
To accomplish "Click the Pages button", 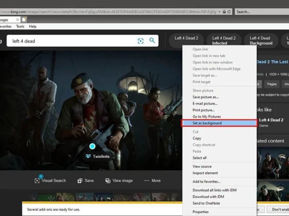I will click(272, 84).
